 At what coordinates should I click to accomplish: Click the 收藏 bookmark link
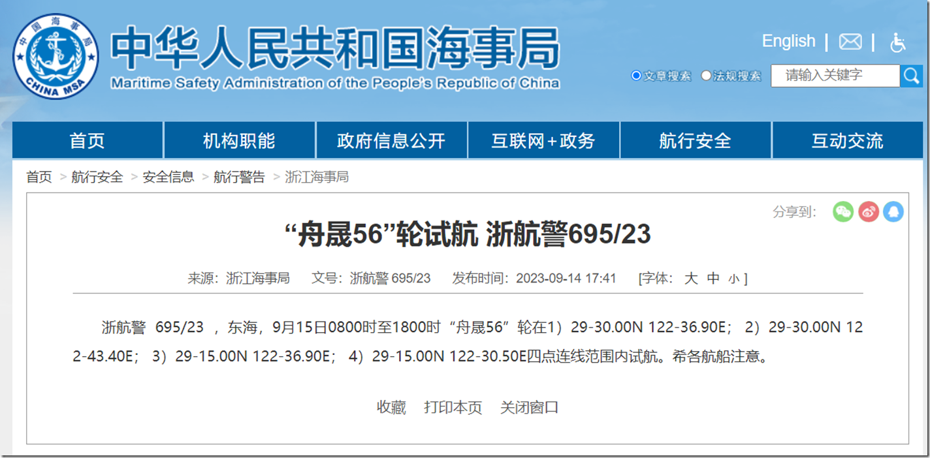(x=391, y=408)
